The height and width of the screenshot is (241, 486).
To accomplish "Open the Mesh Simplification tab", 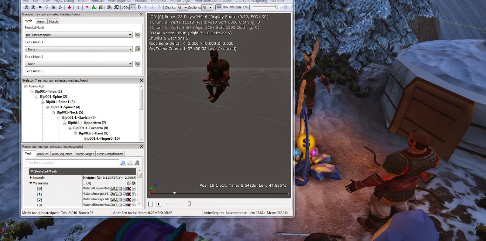I will pos(110,154).
